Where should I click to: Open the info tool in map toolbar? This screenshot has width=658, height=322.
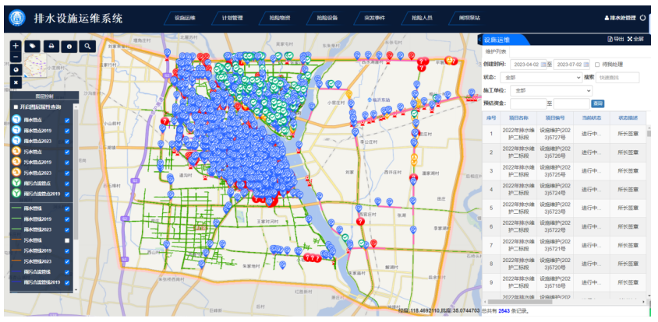[69, 46]
